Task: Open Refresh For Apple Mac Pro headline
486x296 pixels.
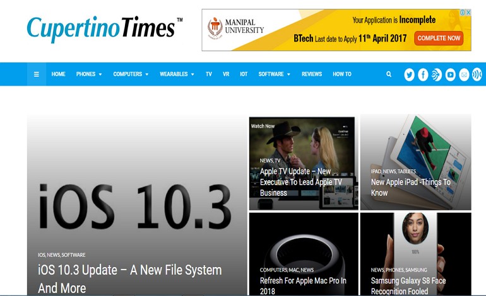Action: (x=303, y=286)
